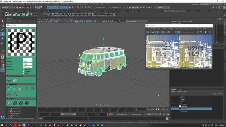Open the UV menu in main menu bar
Image resolution: width=226 pixels, height=127 pixels.
click(x=90, y=4)
